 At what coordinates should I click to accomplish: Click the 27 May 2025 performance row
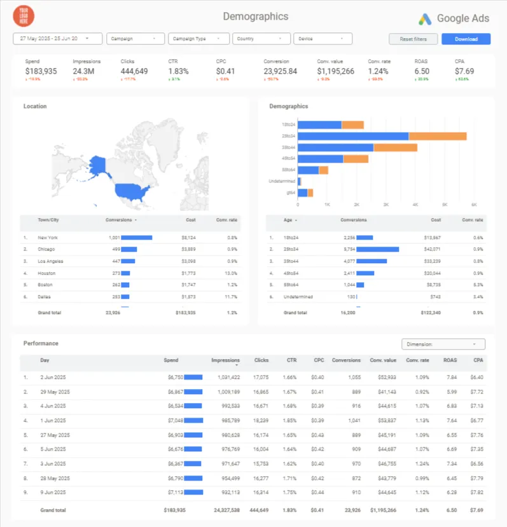[253, 435]
